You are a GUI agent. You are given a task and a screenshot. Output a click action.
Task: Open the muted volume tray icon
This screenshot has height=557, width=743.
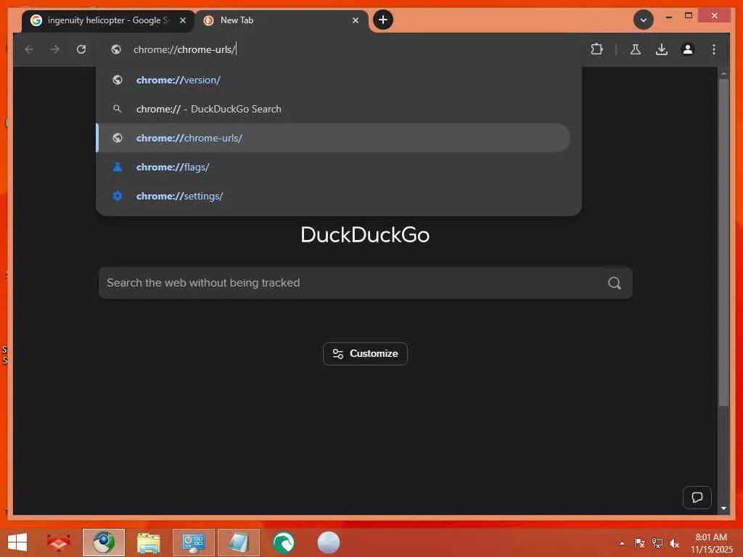click(674, 543)
